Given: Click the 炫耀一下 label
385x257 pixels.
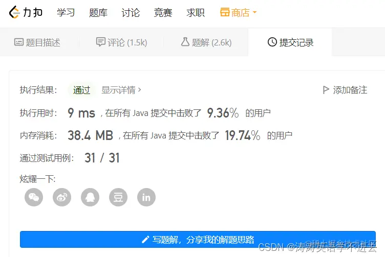Looking at the screenshot, I should tap(37, 179).
